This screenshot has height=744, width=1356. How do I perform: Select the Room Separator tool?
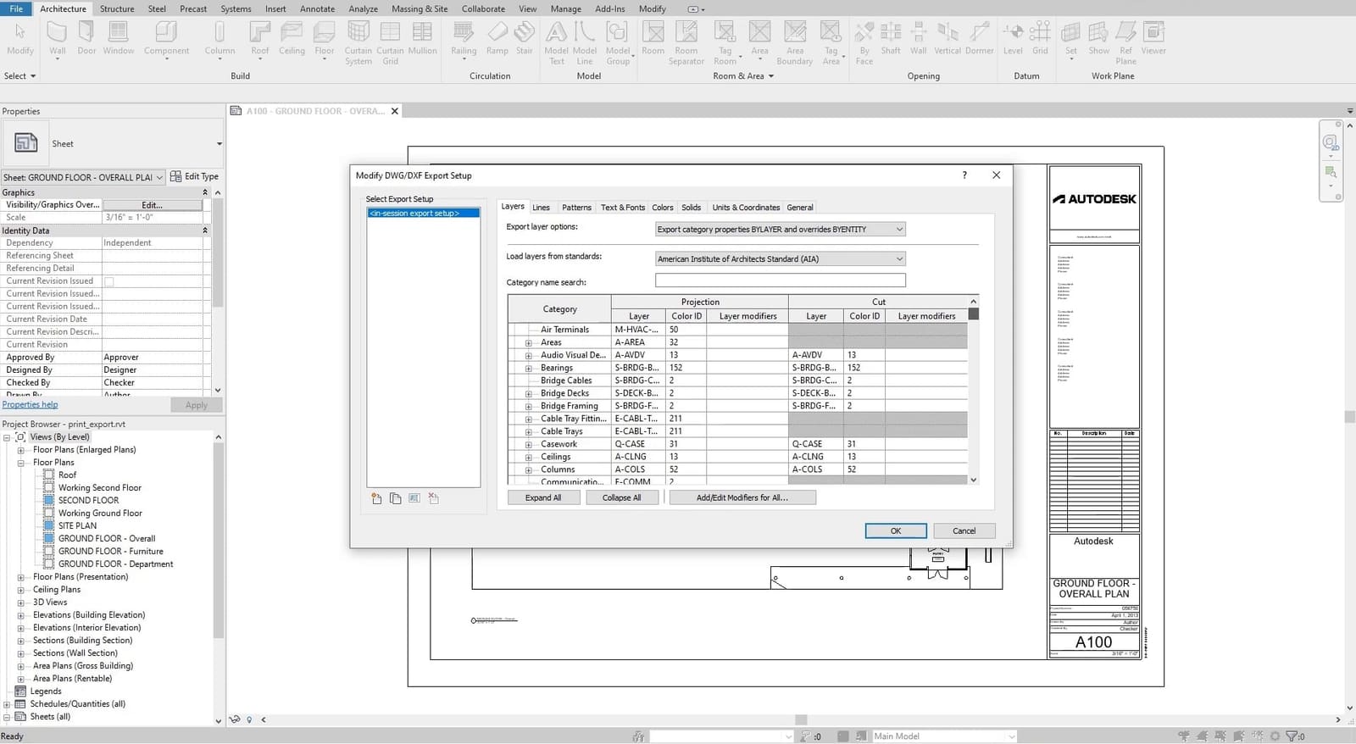(x=686, y=43)
